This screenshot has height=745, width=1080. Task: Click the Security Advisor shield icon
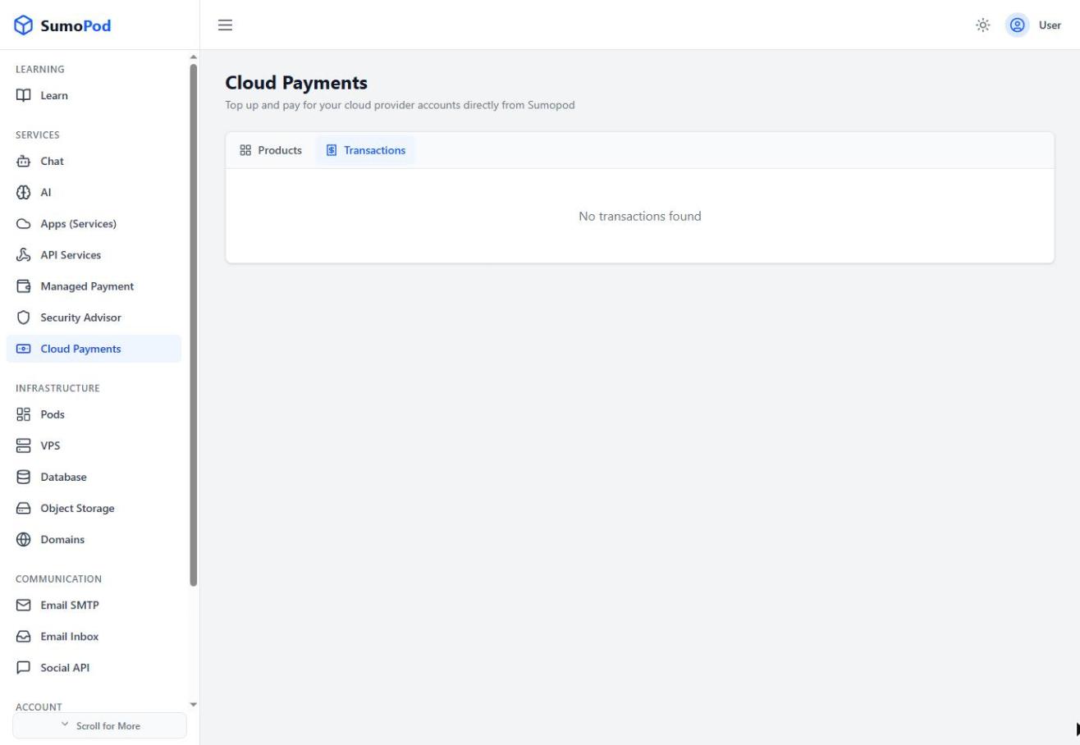pyautogui.click(x=24, y=318)
